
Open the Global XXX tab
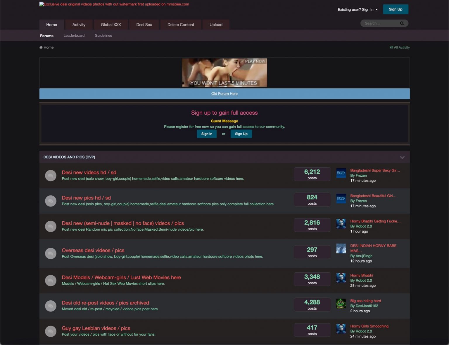click(111, 25)
